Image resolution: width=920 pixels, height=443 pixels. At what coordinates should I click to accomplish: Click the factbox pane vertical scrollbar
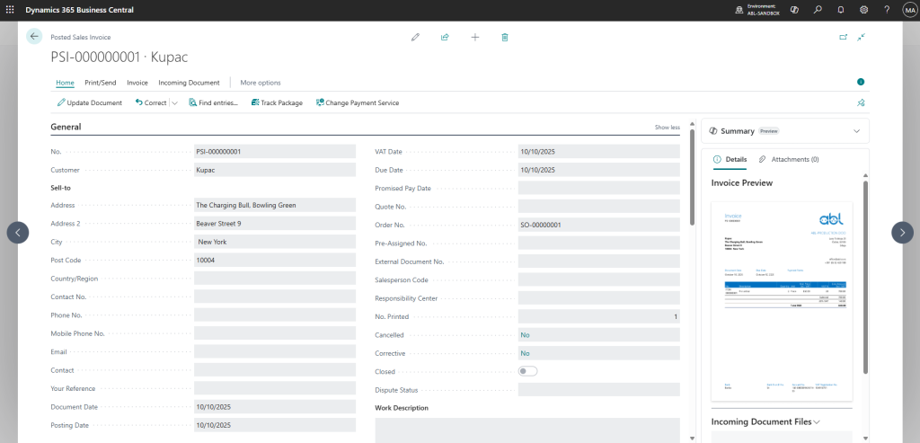coord(865,276)
